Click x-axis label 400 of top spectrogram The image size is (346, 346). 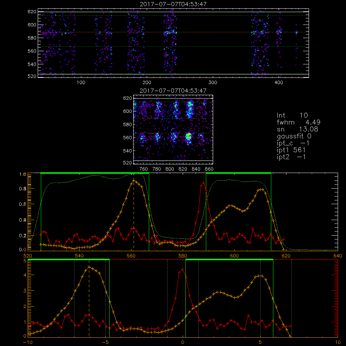(279, 83)
